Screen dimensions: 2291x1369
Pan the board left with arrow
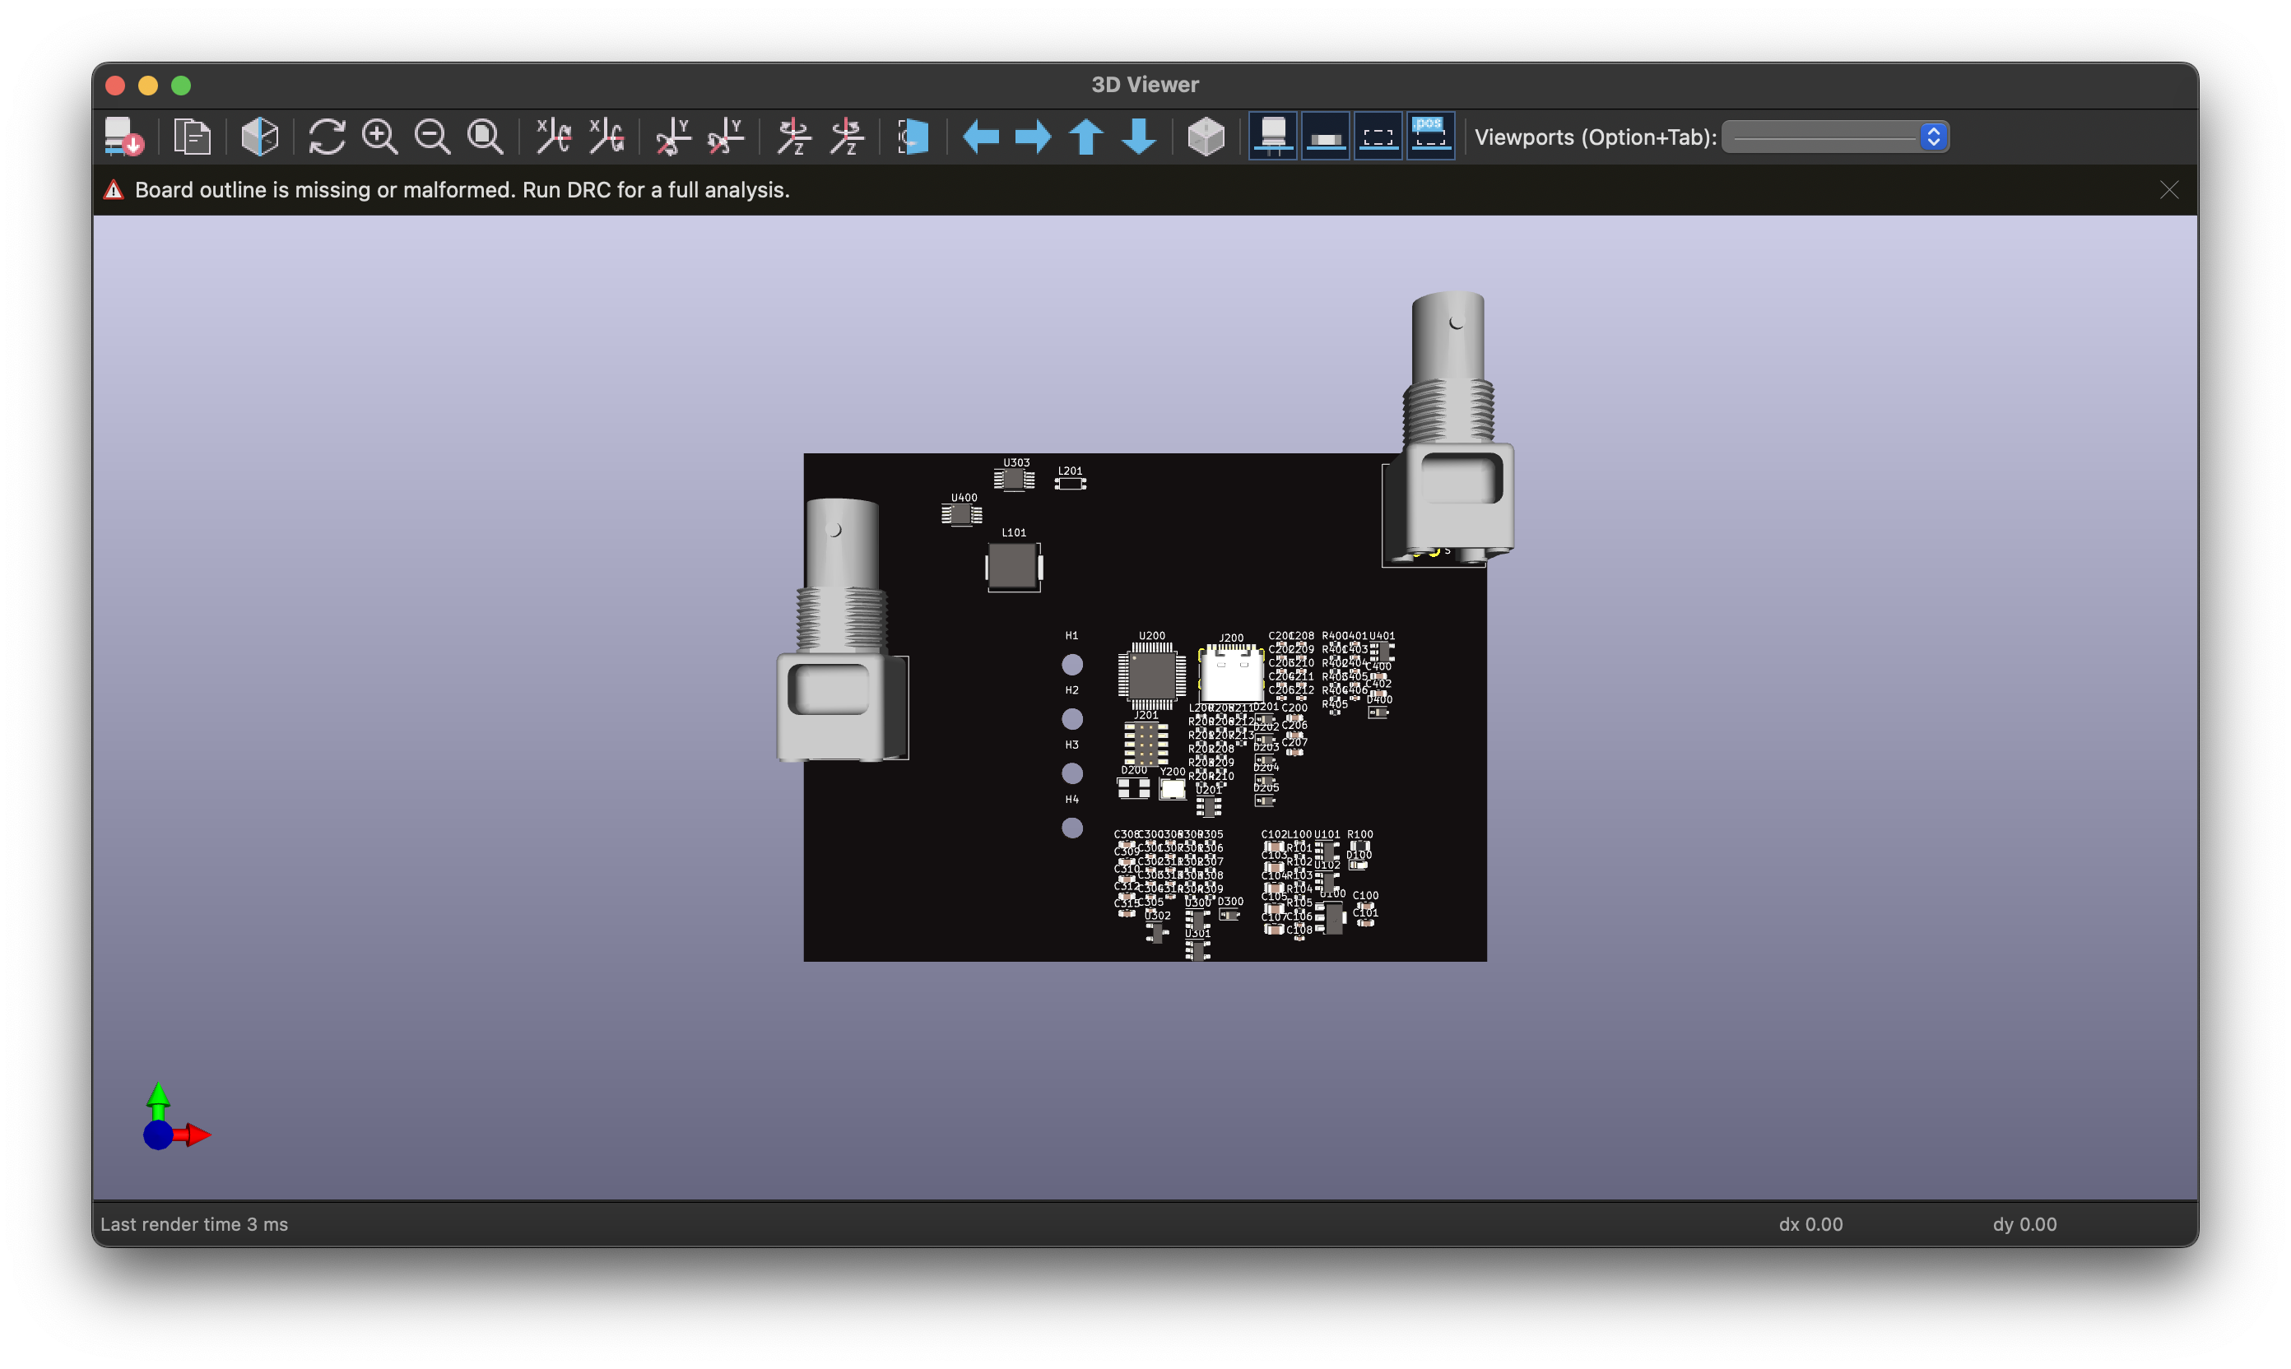pyautogui.click(x=980, y=137)
